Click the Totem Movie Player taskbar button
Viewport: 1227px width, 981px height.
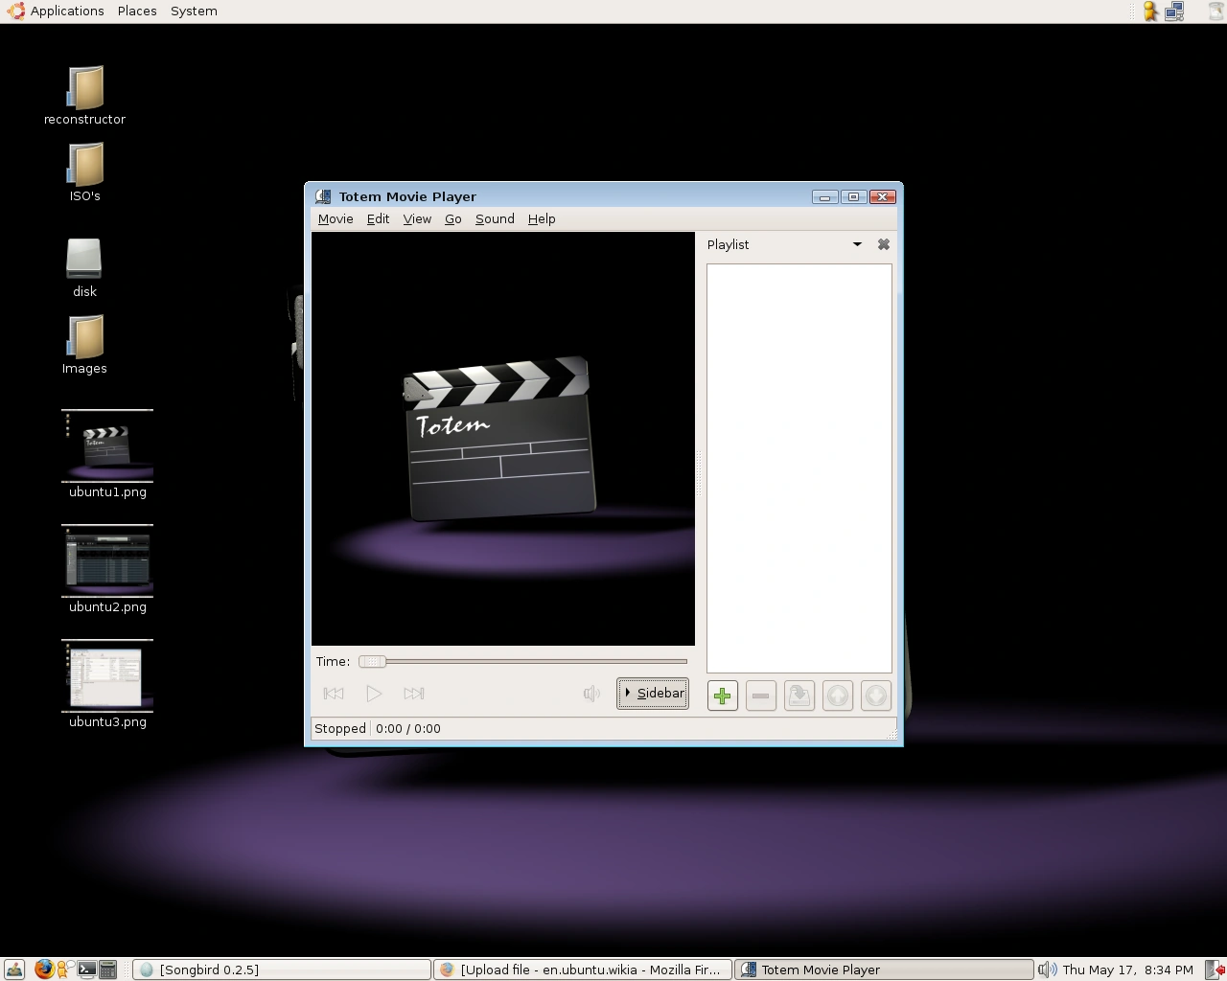tap(884, 970)
